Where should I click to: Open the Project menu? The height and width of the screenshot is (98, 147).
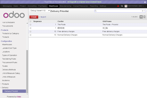point(23,6)
